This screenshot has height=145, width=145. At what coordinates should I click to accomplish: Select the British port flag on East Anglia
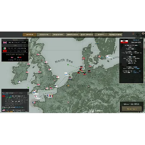(x=58, y=77)
